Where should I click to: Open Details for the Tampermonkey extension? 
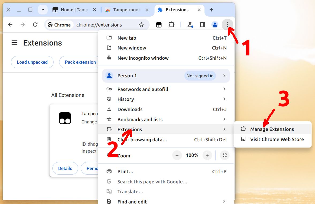(x=65, y=168)
